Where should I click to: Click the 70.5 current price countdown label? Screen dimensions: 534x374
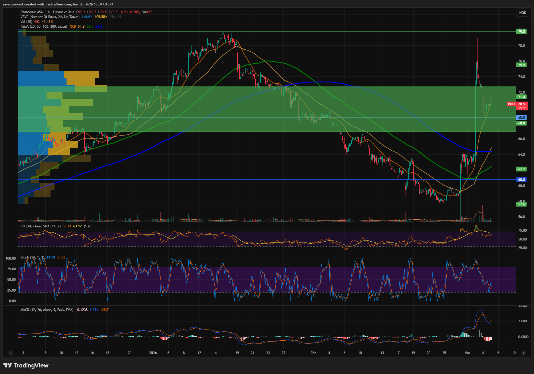[x=522, y=106]
